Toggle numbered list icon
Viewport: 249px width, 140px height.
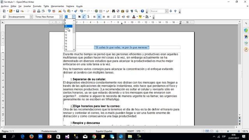click(x=114, y=17)
